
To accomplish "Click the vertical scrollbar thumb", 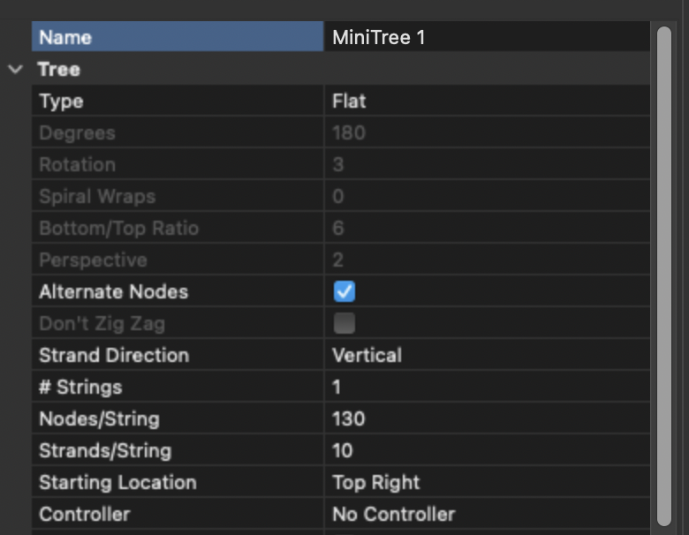I will point(664,275).
